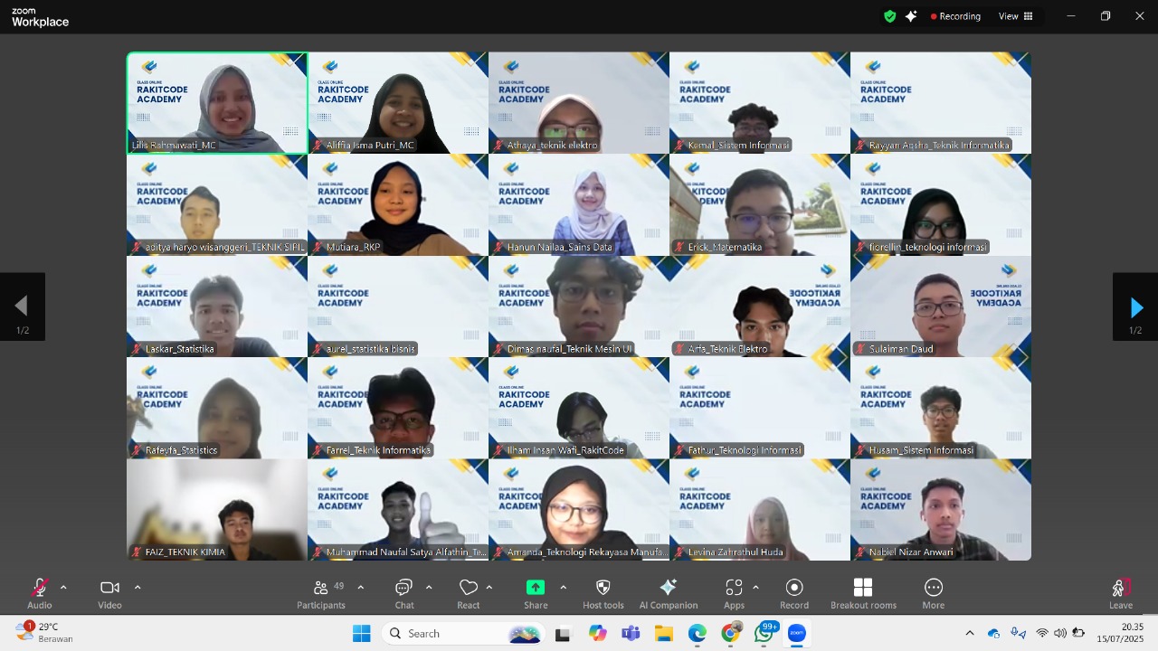This screenshot has height=651, width=1158.
Task: Open Task View on the taskbar
Action: [563, 633]
